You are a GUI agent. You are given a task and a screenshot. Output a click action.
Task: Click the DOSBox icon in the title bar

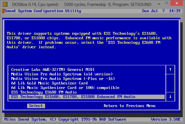coord(5,4)
